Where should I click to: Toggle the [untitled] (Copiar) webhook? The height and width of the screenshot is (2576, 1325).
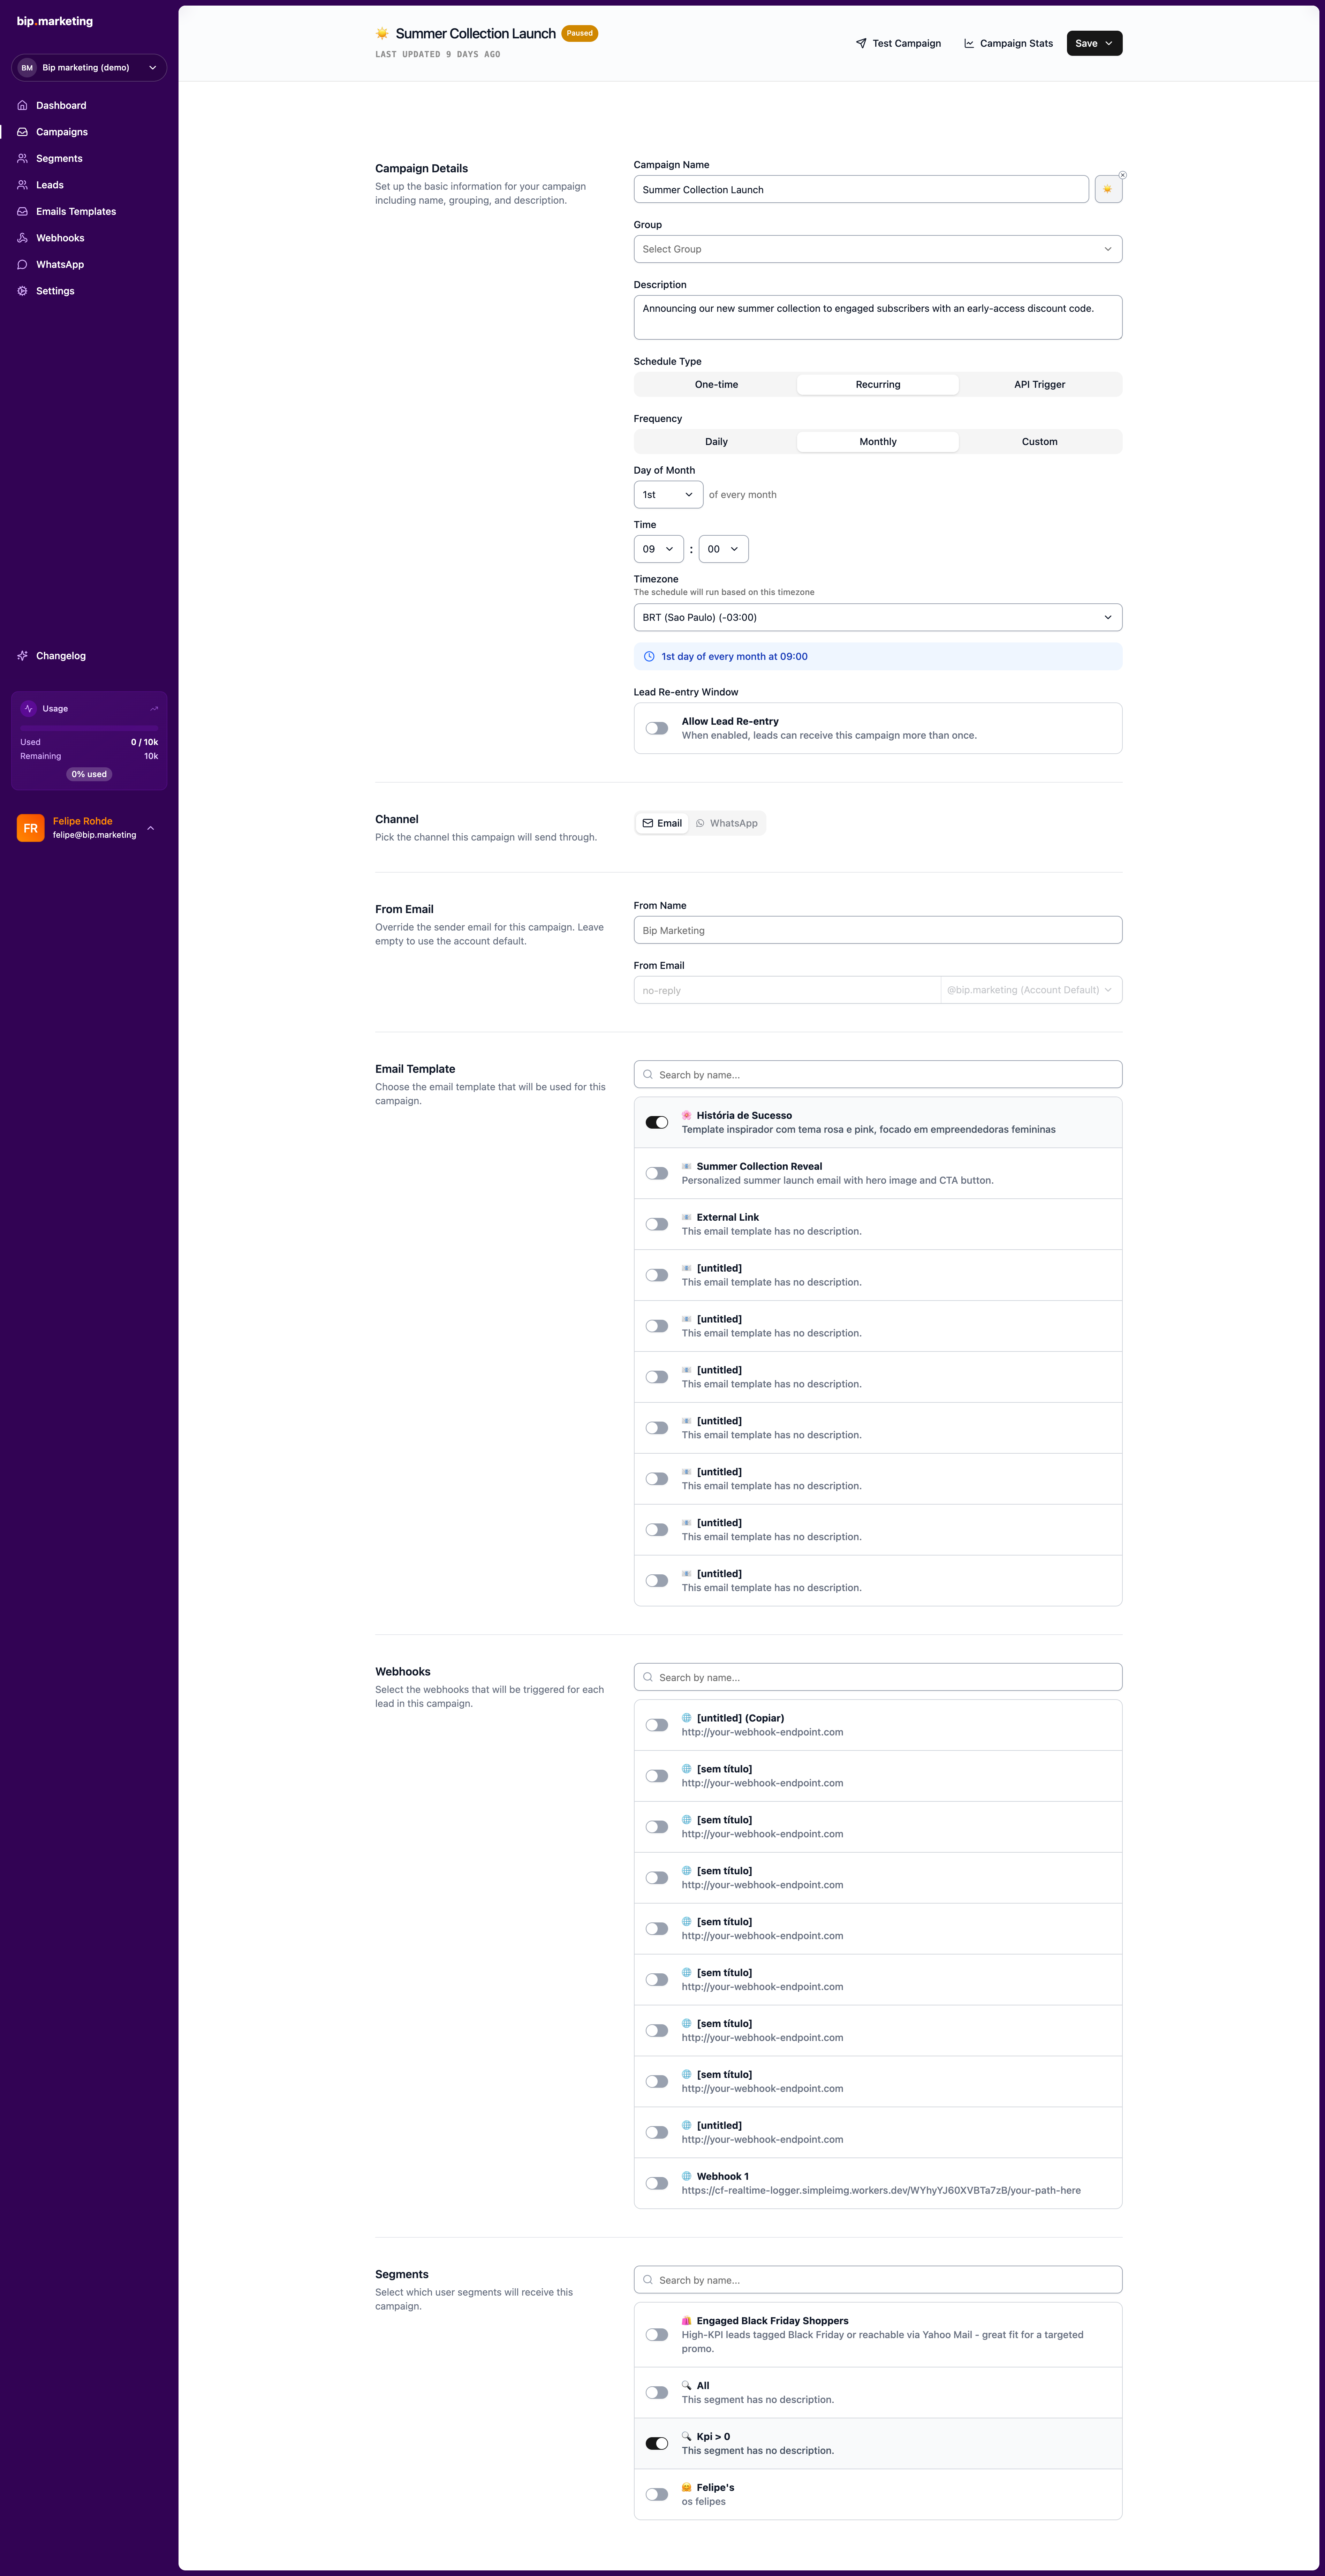coord(657,1725)
